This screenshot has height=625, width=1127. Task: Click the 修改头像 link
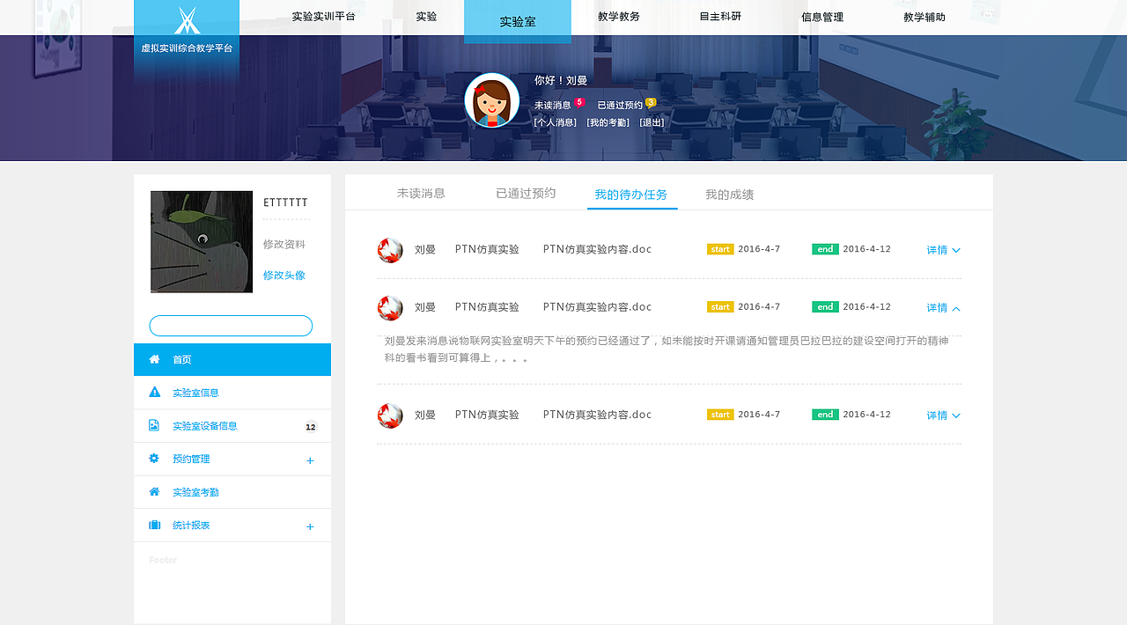point(284,276)
